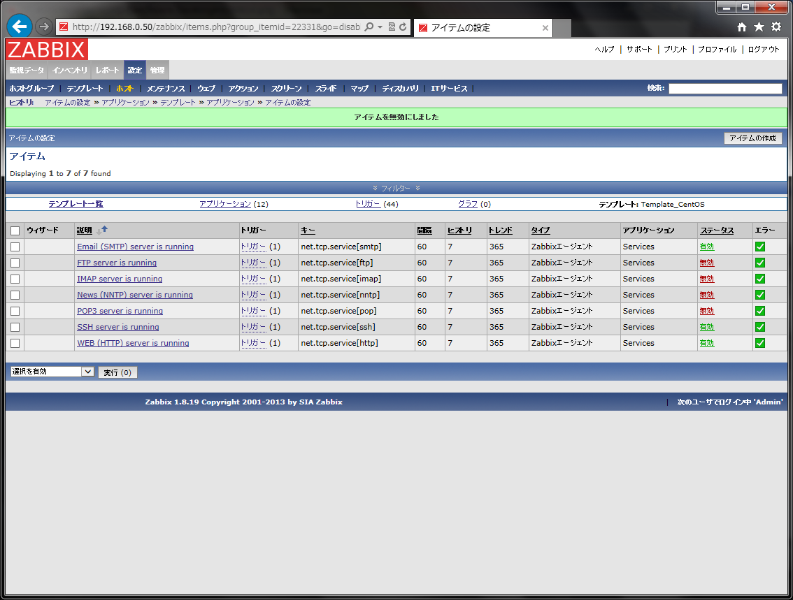Open the ログアウト link
This screenshot has height=600, width=793.
click(764, 49)
